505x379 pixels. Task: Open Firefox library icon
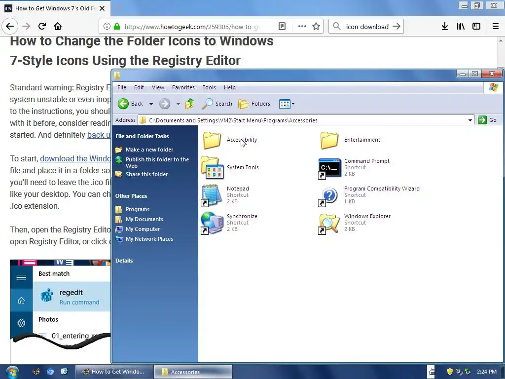coord(461,27)
